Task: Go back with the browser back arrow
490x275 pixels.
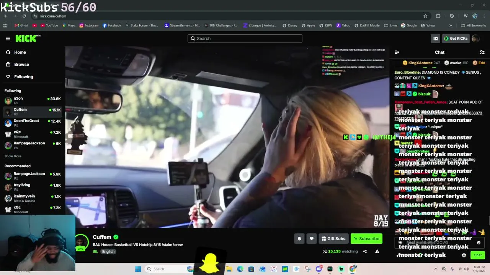Action: tap(6, 16)
